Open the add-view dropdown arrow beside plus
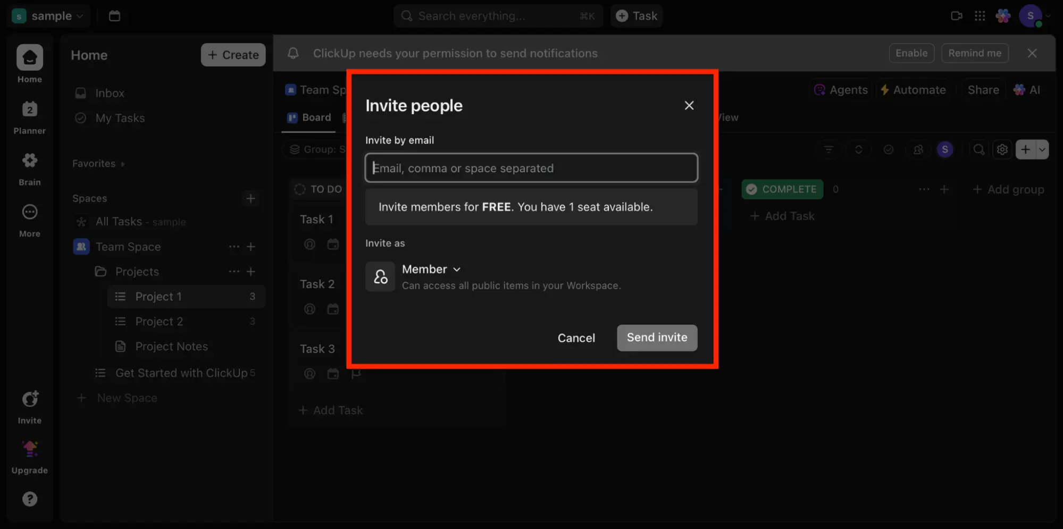The image size is (1063, 529). point(1042,150)
